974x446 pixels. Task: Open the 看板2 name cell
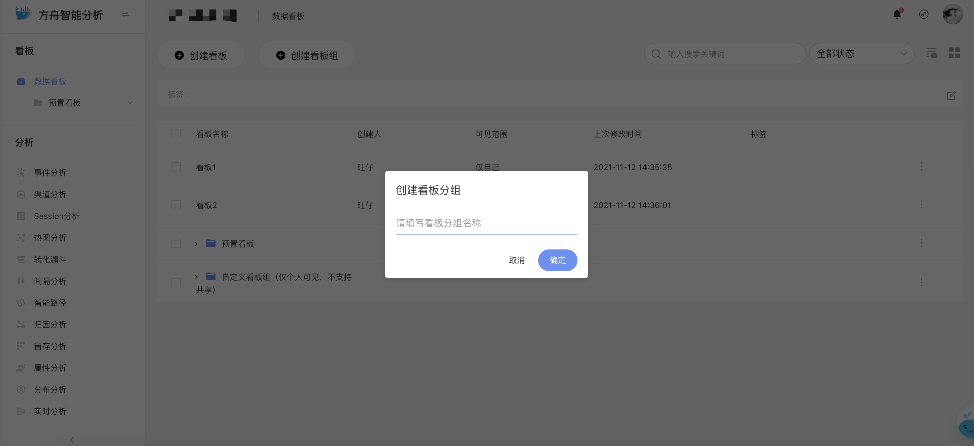[206, 205]
